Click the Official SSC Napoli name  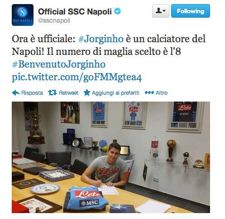75,12
